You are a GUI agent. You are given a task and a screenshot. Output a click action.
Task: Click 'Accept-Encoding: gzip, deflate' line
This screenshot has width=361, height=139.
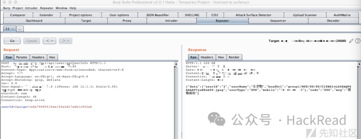[31, 80]
